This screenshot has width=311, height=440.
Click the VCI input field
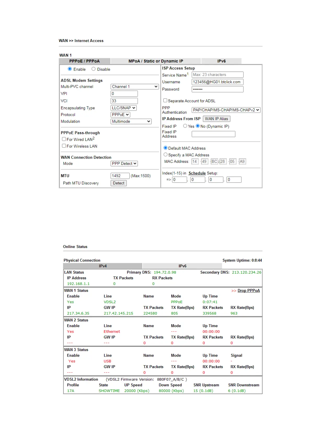coord(124,101)
